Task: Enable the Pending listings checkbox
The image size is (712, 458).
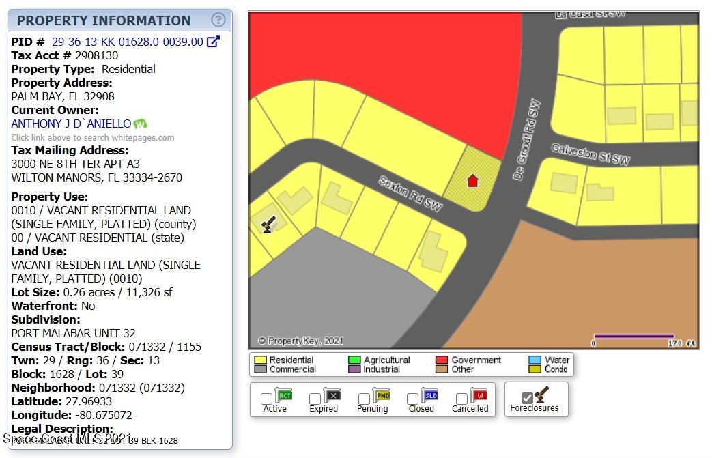Action: click(x=364, y=399)
